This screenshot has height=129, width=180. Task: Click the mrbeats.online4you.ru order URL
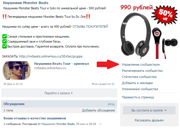coord(51,56)
